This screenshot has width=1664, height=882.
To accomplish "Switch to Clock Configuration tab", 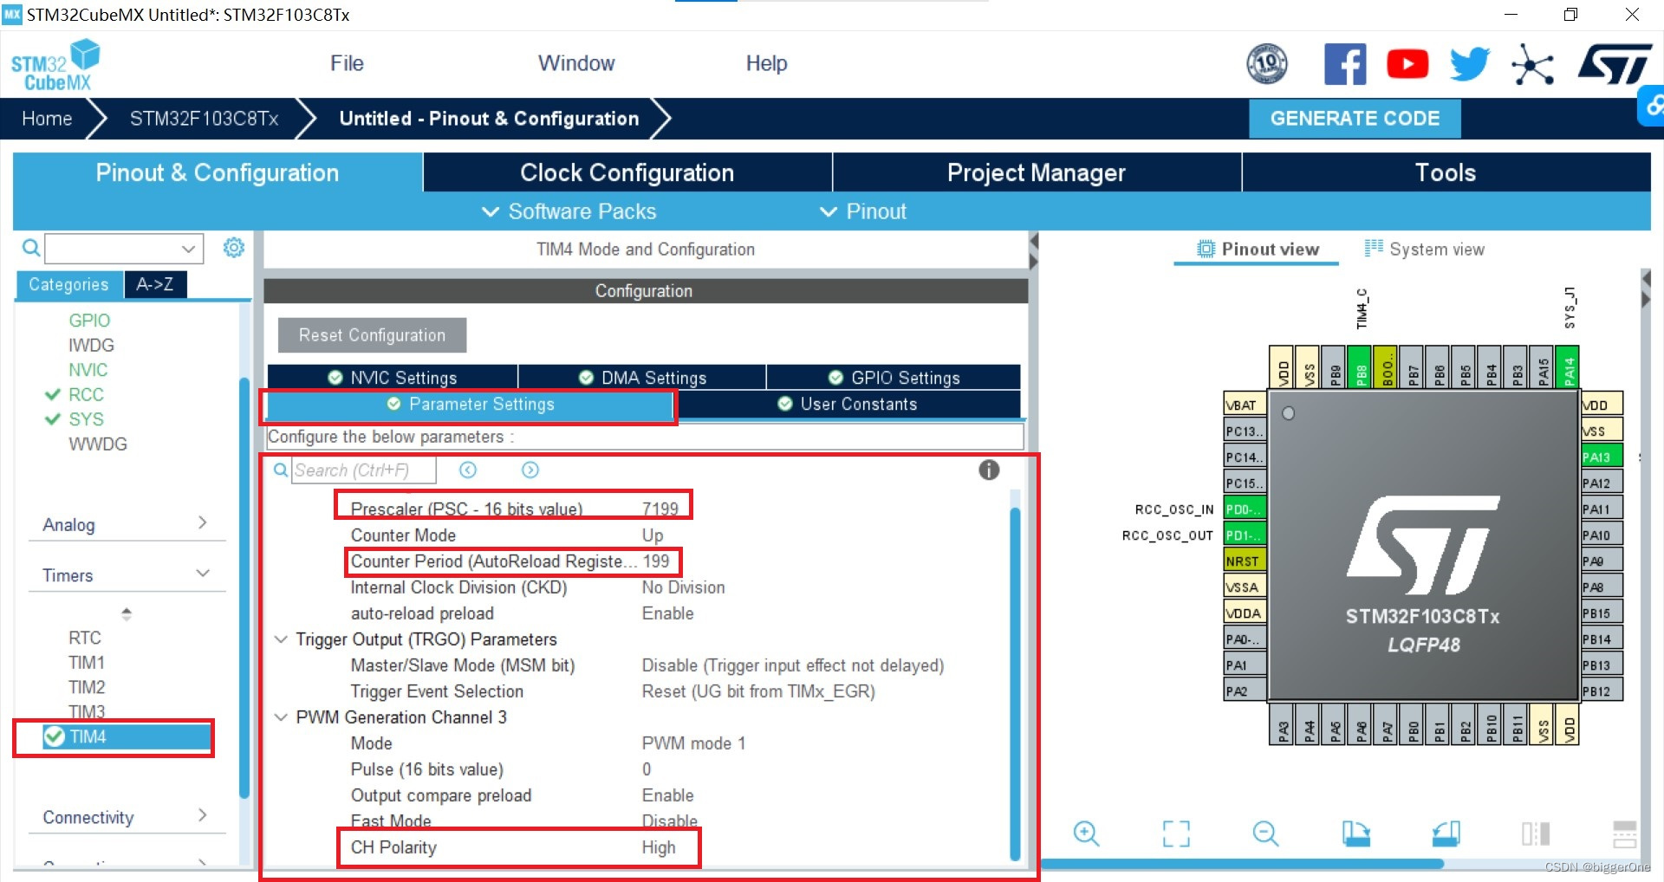I will 627,172.
